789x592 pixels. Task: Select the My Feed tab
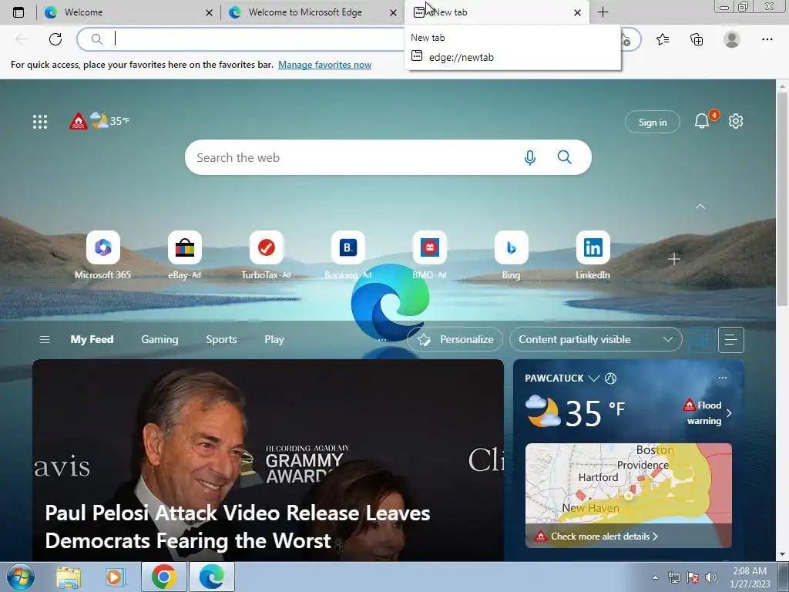click(x=92, y=340)
